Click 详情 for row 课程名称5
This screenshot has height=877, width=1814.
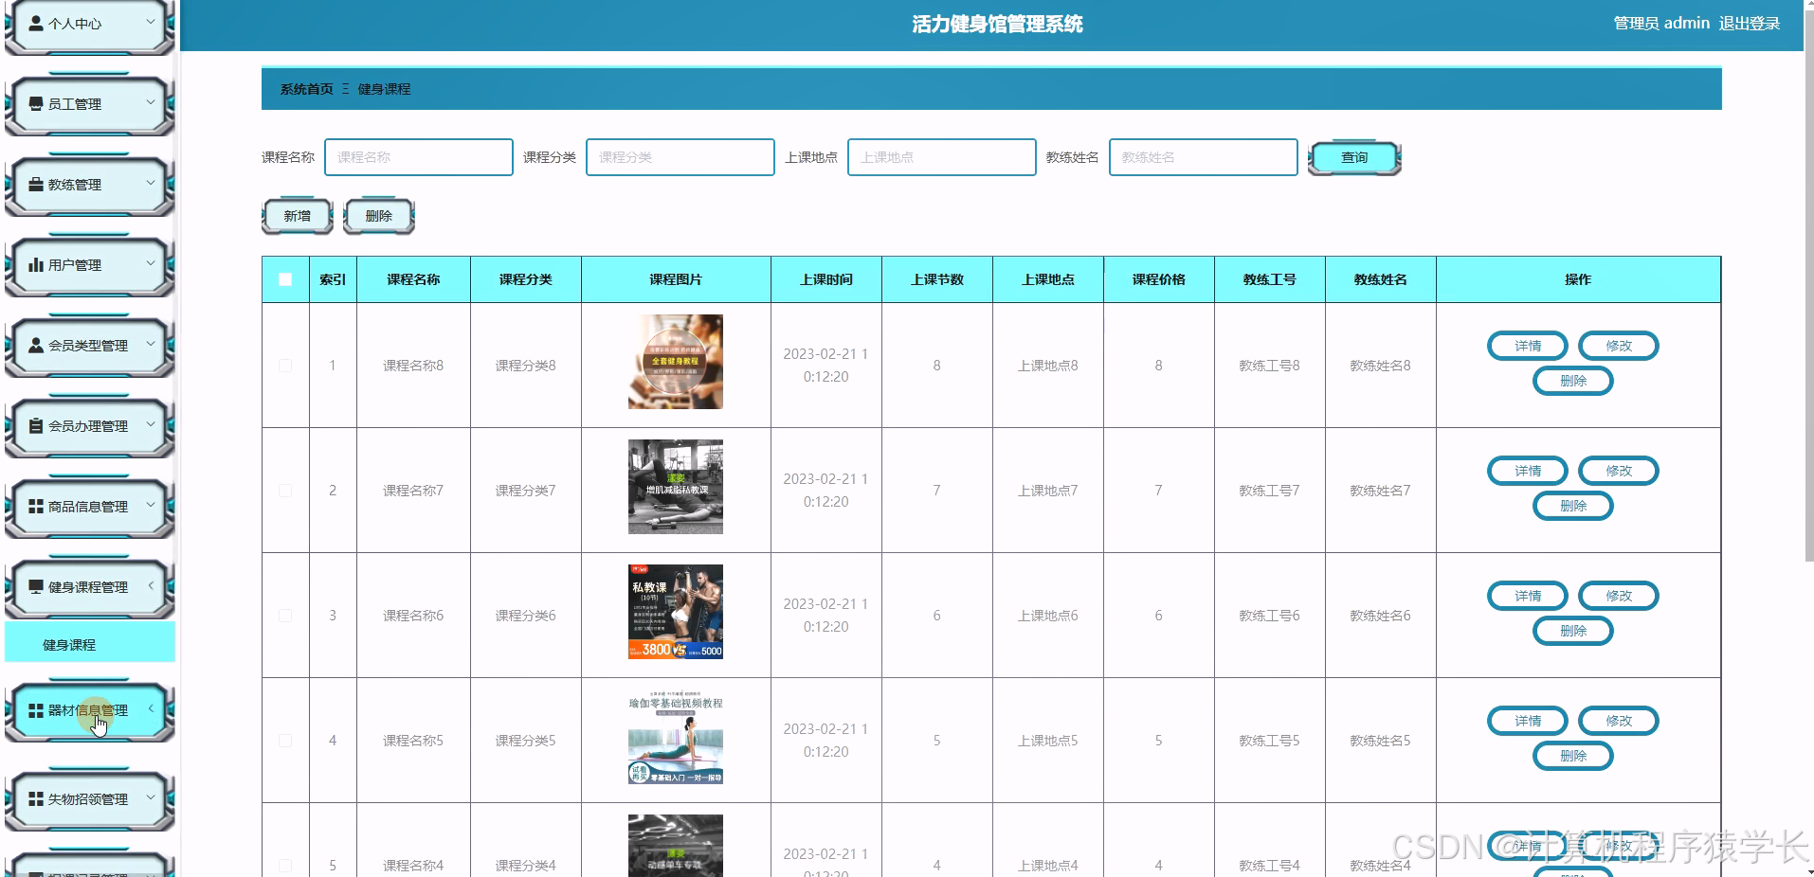point(1528,721)
